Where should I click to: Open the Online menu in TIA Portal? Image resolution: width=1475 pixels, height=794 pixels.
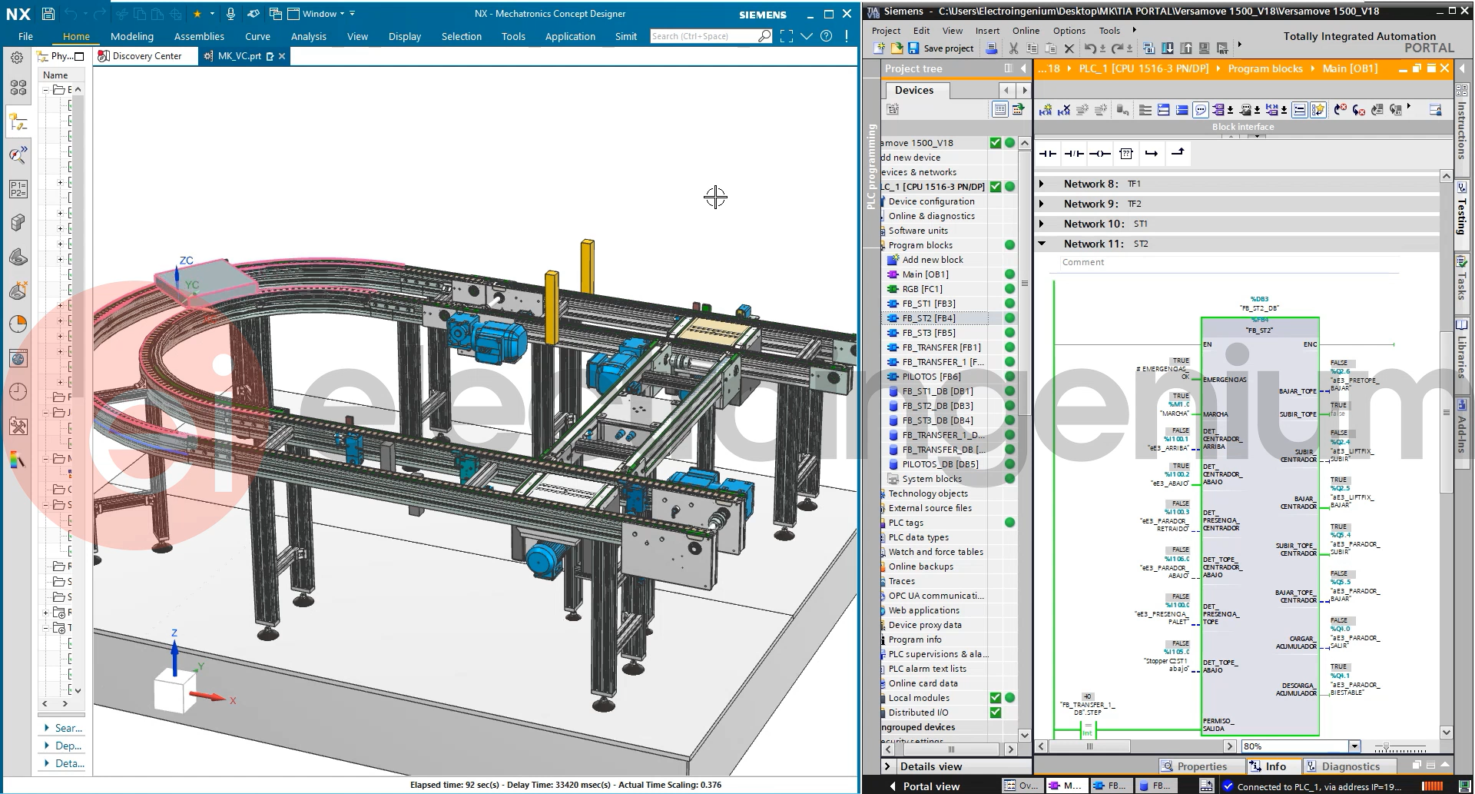[x=1026, y=31]
